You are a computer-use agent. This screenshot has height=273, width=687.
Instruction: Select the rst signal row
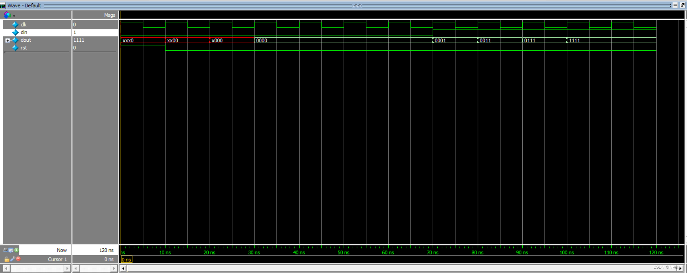tap(37, 48)
